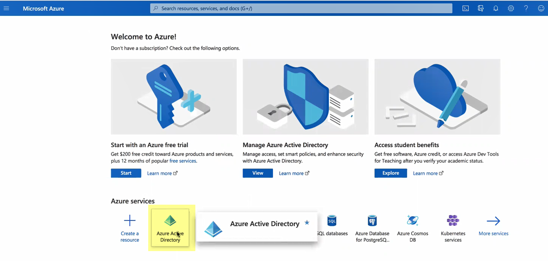Screen dimensions: 548x261
Task: Open the Cloud Shell icon
Action: coord(466,8)
